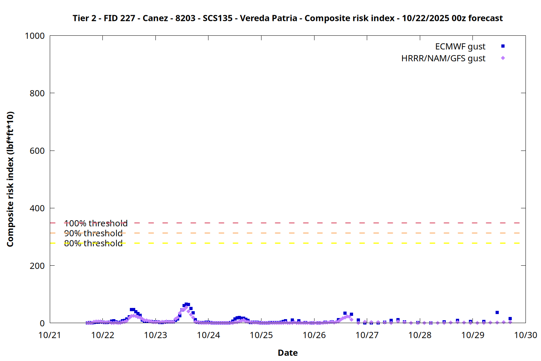Click the 100% threshold label
The height and width of the screenshot is (361, 541).
click(96, 223)
